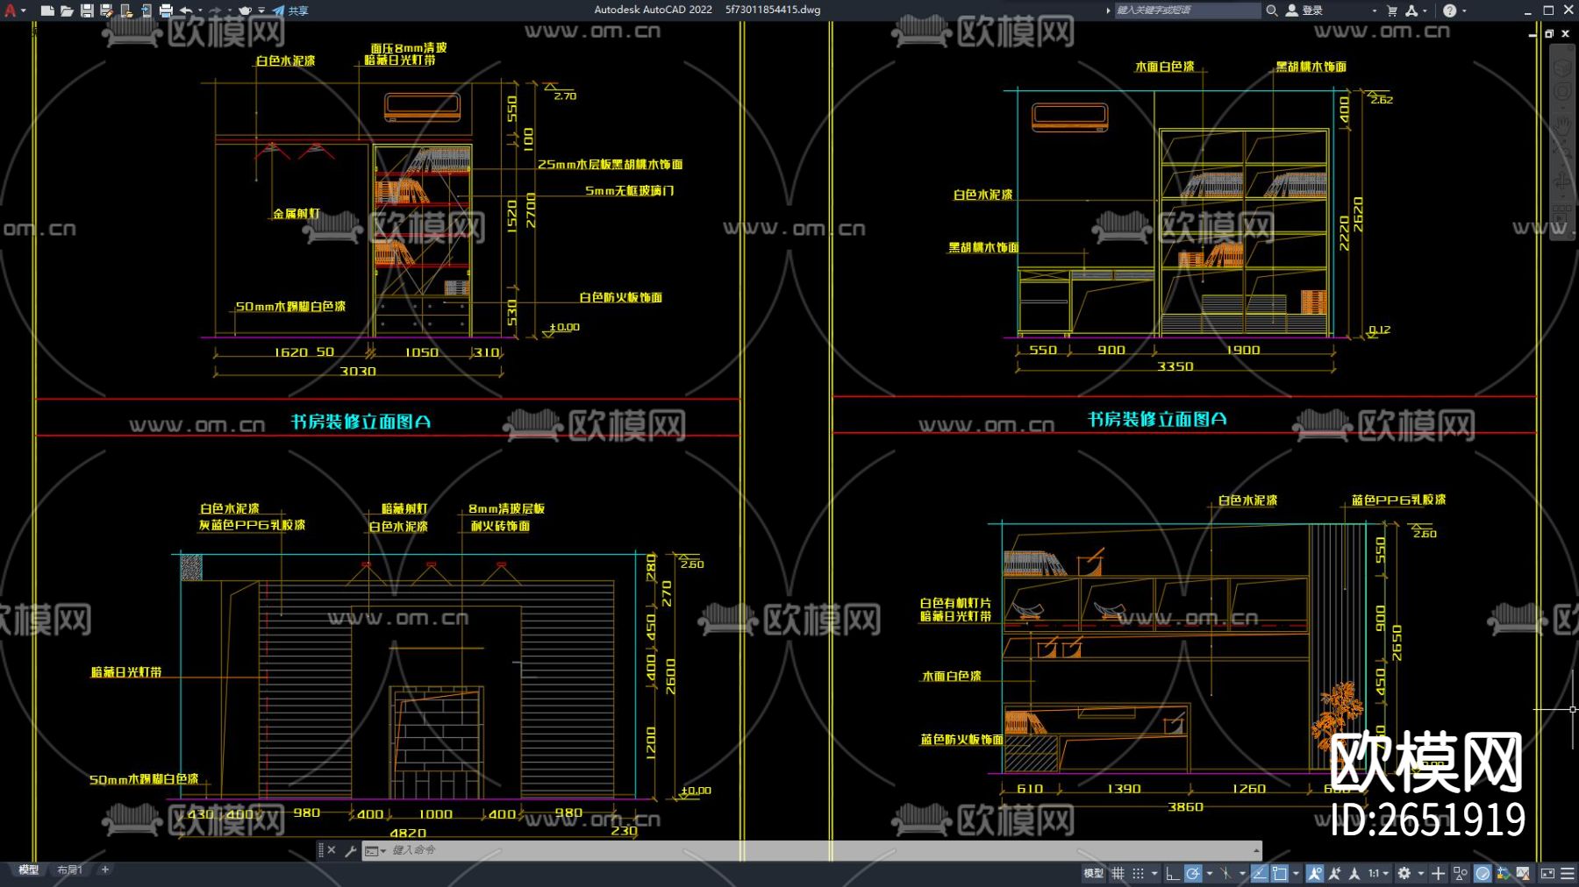Open a file with the Open folder icon

67,11
